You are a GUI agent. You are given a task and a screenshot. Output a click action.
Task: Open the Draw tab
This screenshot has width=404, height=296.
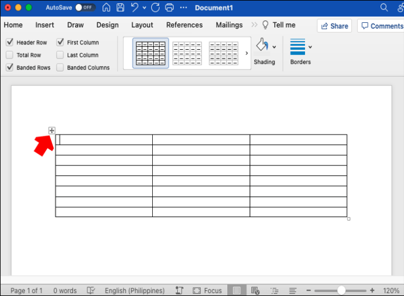76,25
